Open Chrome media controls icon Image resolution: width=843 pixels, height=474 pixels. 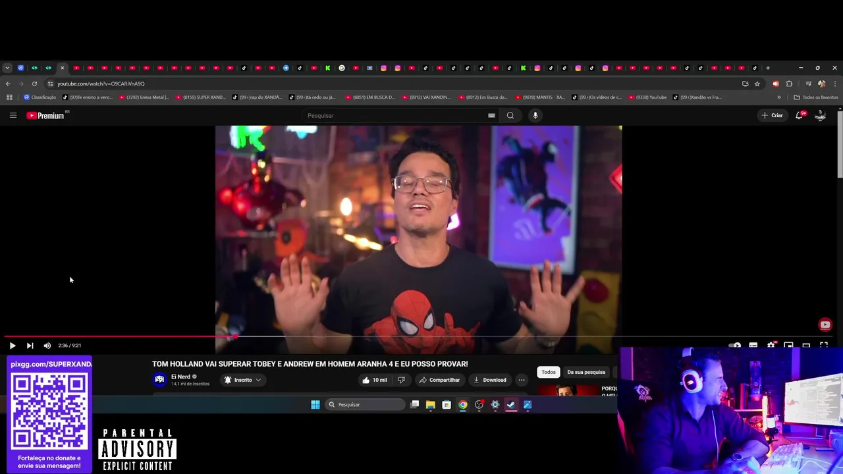click(x=808, y=84)
